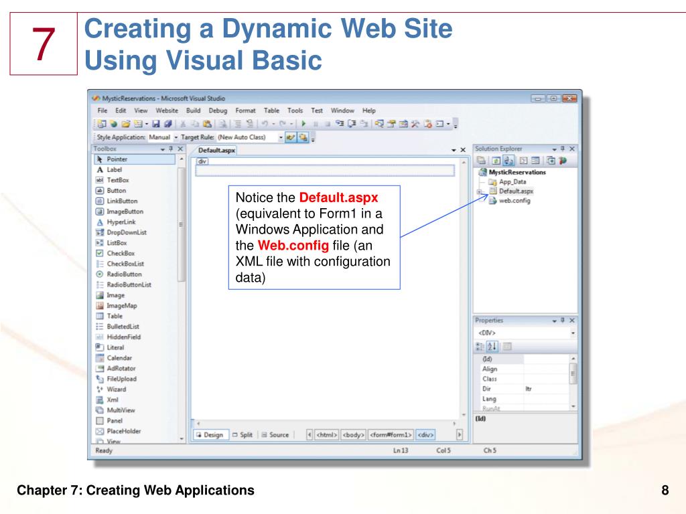Toggle auto-hide pin on the Toolbox panel

(x=171, y=149)
